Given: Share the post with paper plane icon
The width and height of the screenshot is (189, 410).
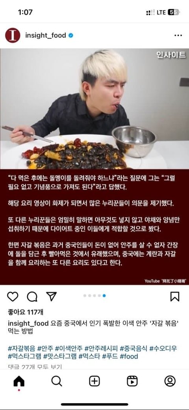Looking at the screenshot, I should [x=51, y=296].
